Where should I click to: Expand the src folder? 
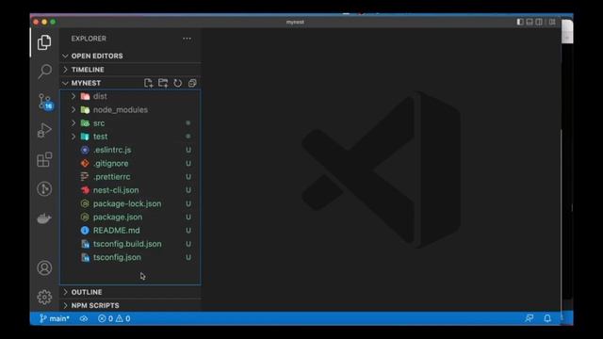pos(130,123)
